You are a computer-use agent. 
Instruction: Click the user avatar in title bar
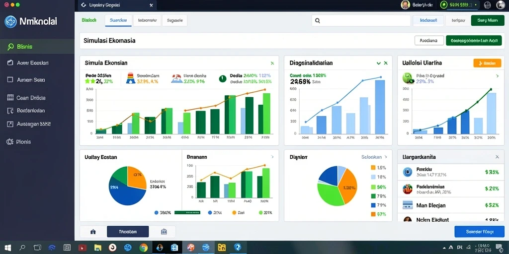(405, 5)
